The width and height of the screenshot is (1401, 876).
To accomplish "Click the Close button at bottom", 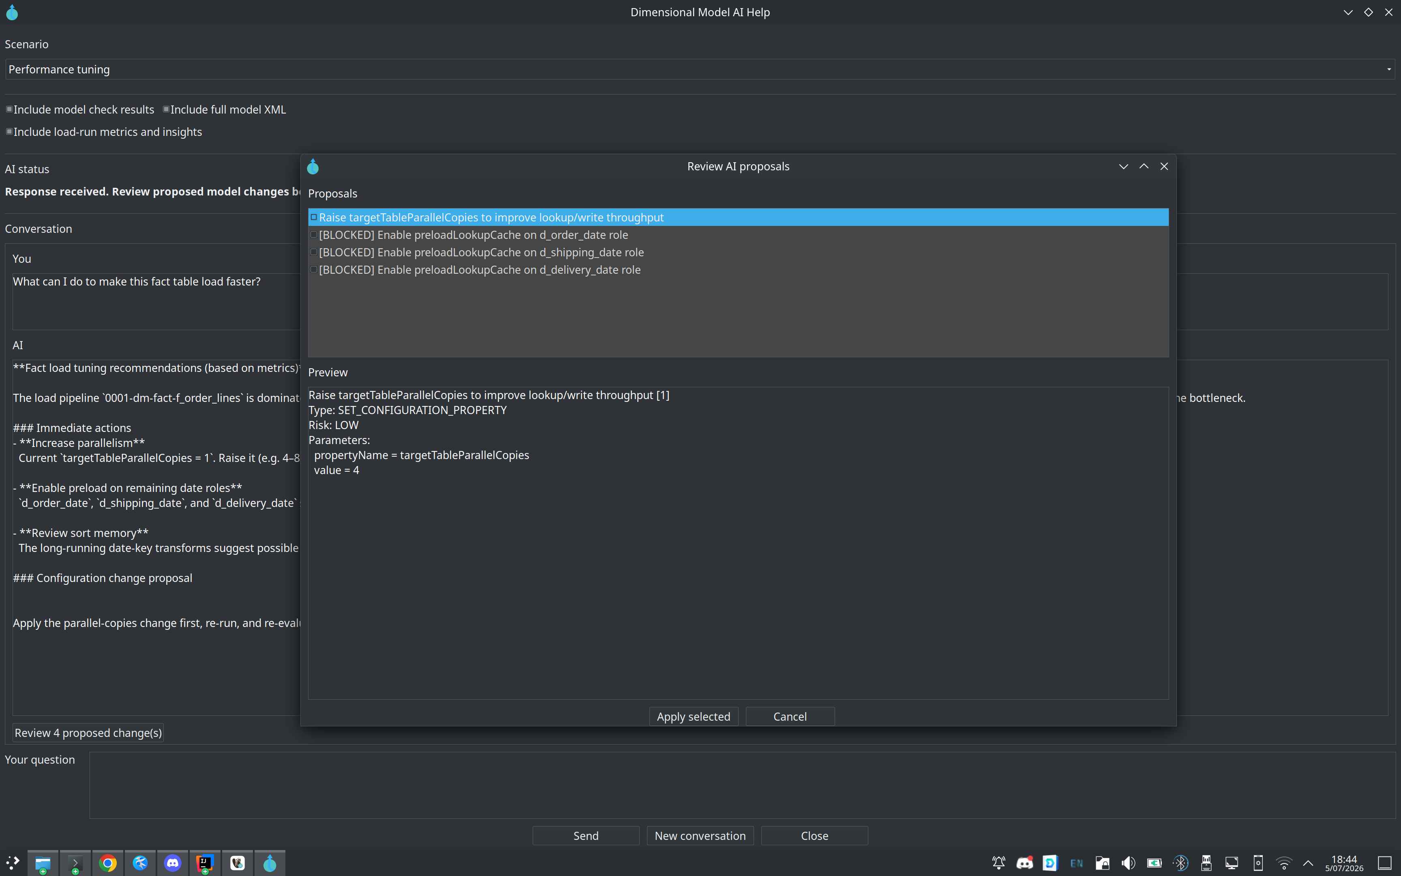I will click(814, 836).
